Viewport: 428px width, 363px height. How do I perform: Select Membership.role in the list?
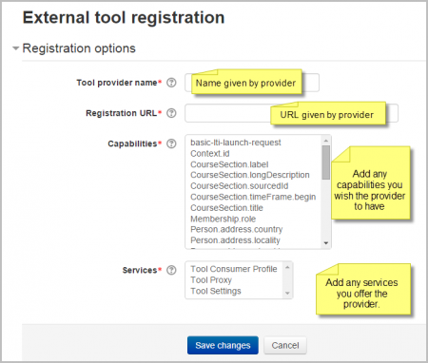tap(223, 219)
